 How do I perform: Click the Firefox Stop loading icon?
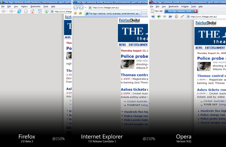click(x=26, y=11)
